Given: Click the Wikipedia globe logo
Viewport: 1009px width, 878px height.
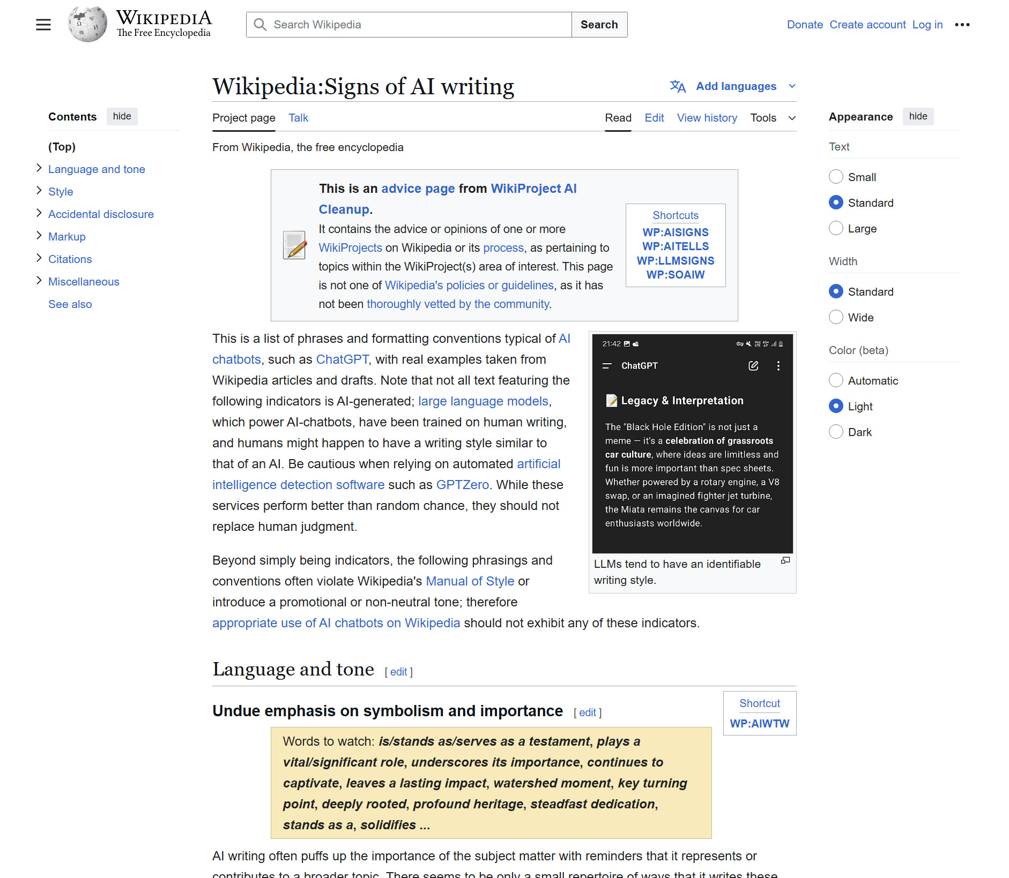Looking at the screenshot, I should (x=87, y=25).
